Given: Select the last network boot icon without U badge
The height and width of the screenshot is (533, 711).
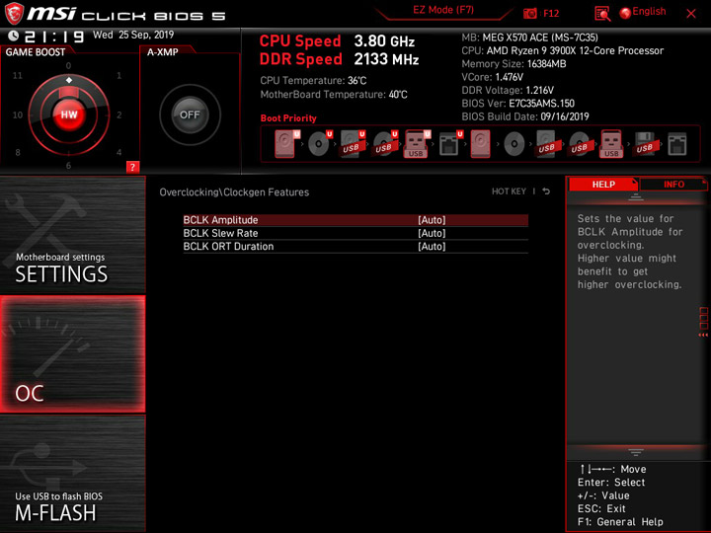Looking at the screenshot, I should tap(677, 144).
